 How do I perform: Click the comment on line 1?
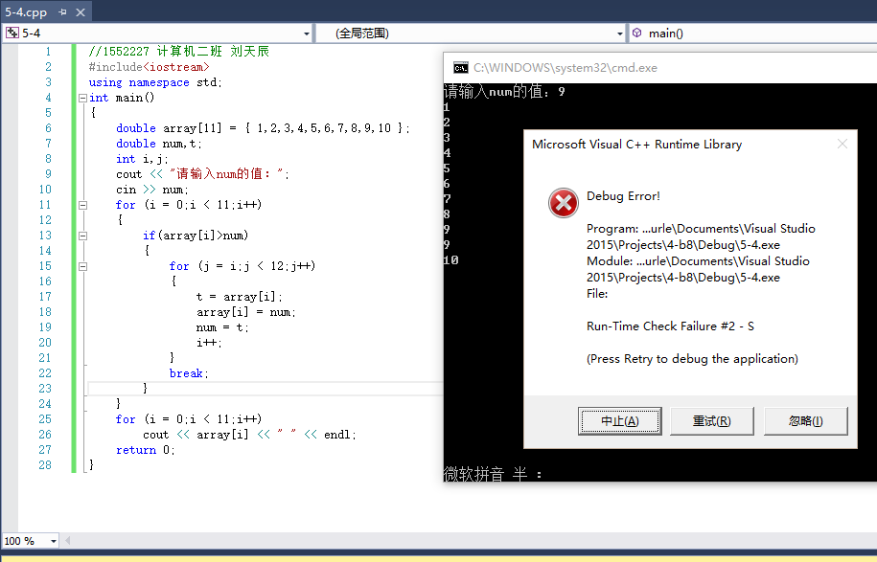tap(179, 52)
